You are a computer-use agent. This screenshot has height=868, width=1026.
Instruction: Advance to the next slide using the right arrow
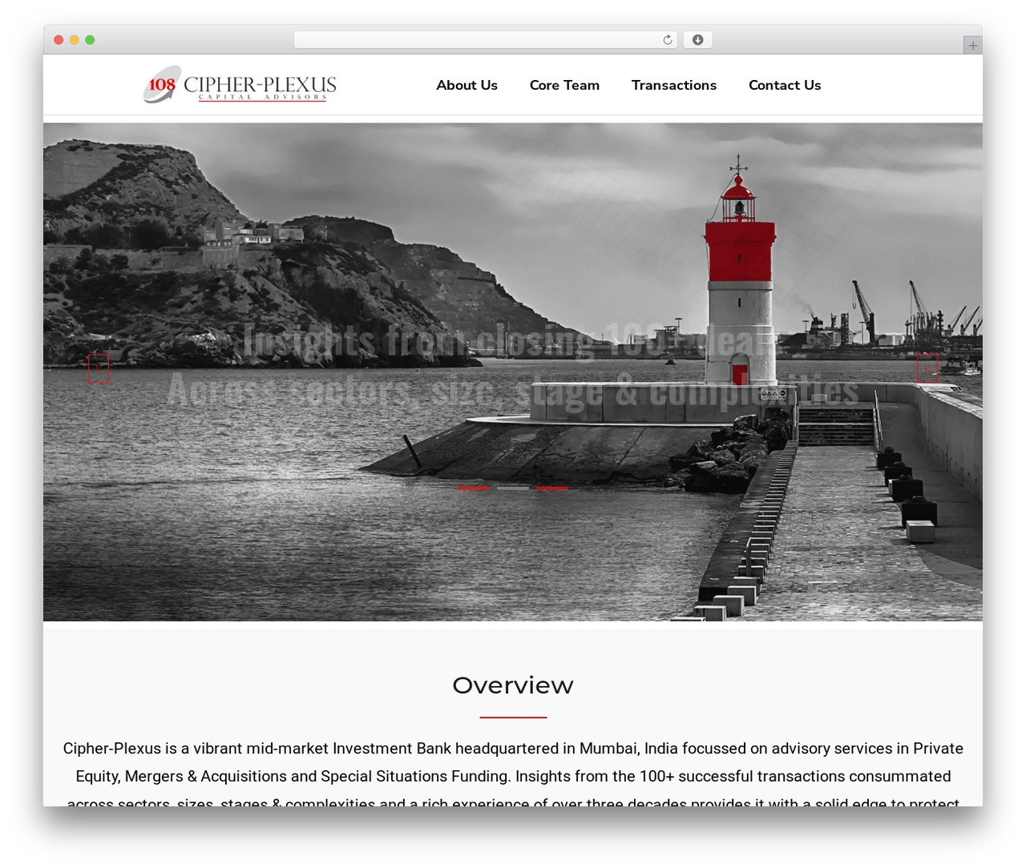tap(927, 368)
